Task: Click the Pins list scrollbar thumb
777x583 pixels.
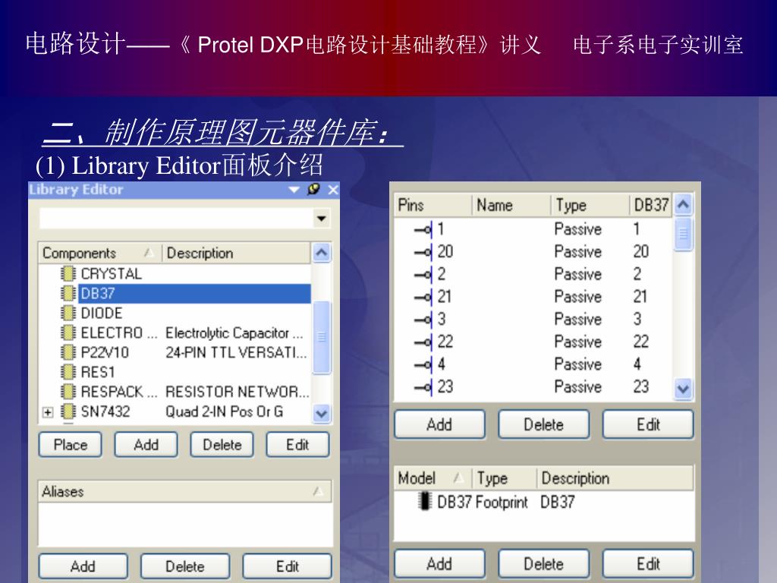Action: click(684, 233)
